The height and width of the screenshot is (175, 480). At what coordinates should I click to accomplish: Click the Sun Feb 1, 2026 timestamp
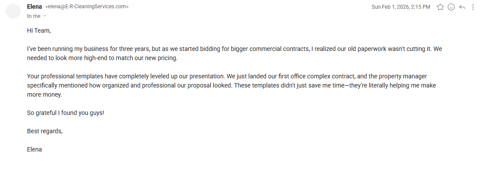click(x=401, y=7)
